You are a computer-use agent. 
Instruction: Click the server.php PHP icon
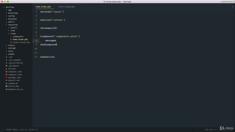7,86
